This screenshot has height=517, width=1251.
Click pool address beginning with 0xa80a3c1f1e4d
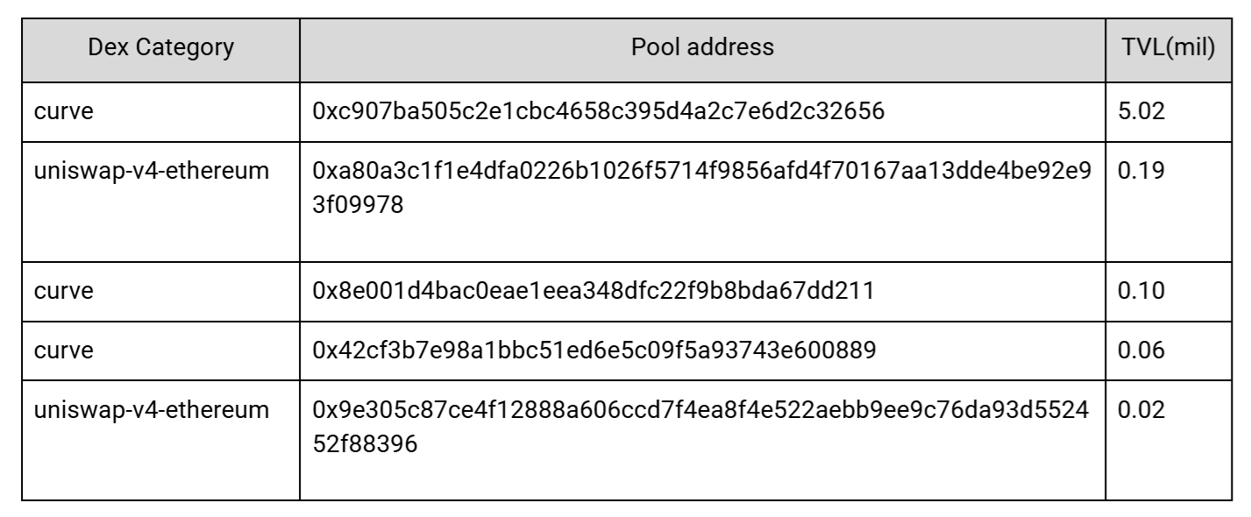pos(702,172)
